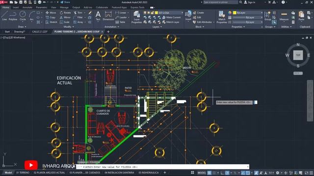Click the Share button
Image resolution: width=314 pixels, height=176 pixels.
point(65,2)
